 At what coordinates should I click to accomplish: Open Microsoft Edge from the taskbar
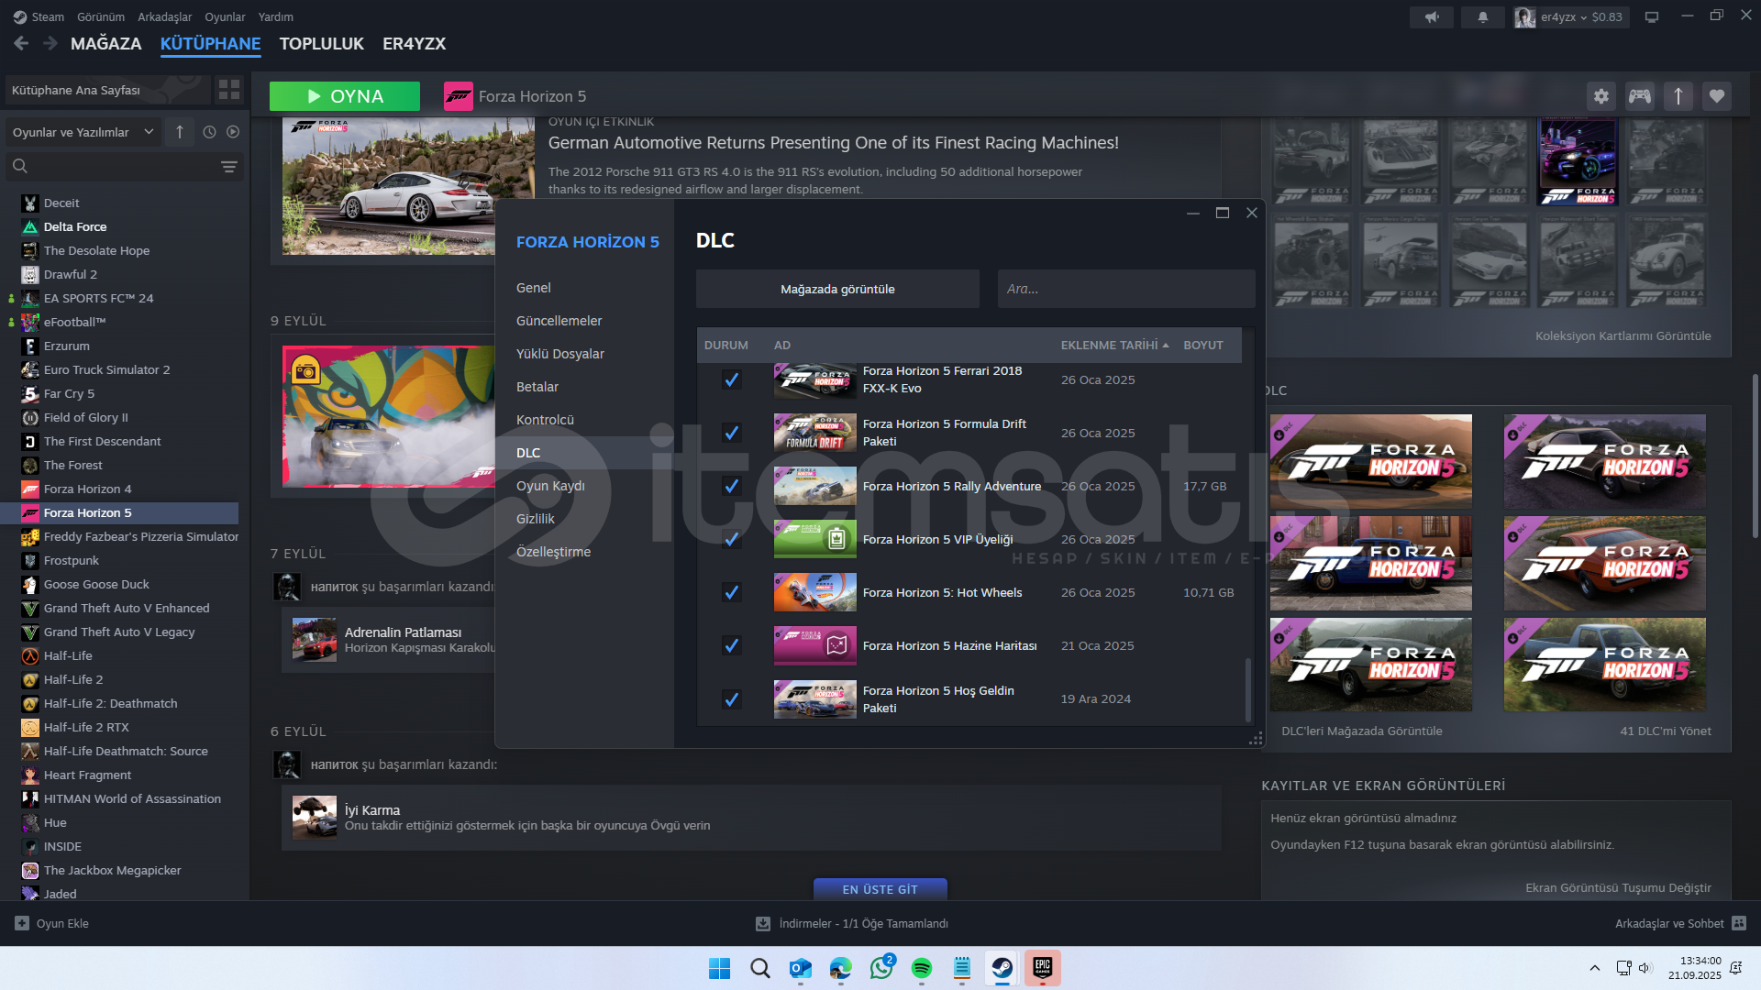pos(841,968)
